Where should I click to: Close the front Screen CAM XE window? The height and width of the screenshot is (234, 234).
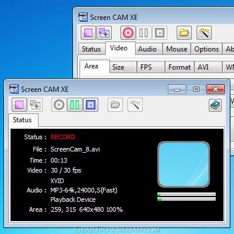[x=215, y=90]
